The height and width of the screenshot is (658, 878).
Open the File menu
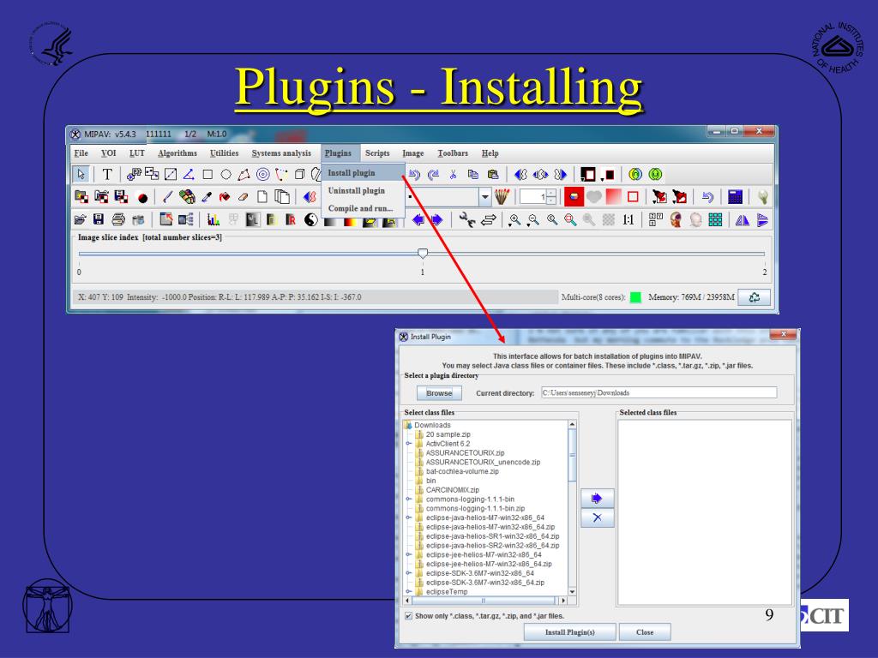click(x=81, y=153)
